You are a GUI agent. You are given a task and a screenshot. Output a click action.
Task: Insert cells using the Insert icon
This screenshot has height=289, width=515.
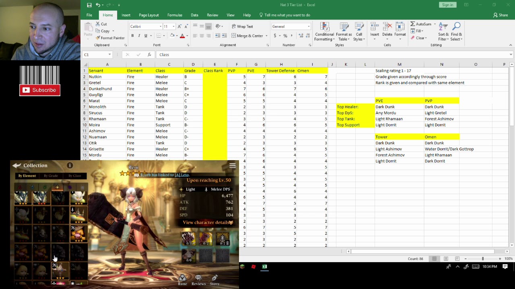[375, 30]
